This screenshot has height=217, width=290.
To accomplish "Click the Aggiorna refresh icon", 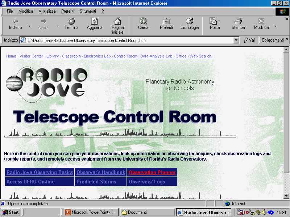I will click(94, 21).
